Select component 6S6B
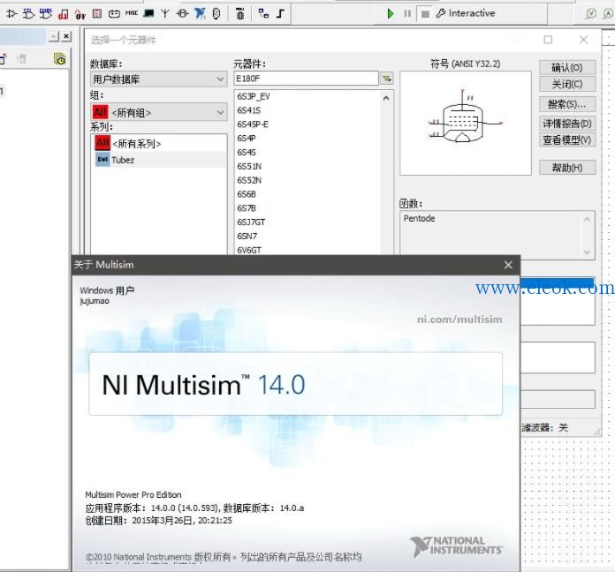615x572 pixels. pos(247,194)
